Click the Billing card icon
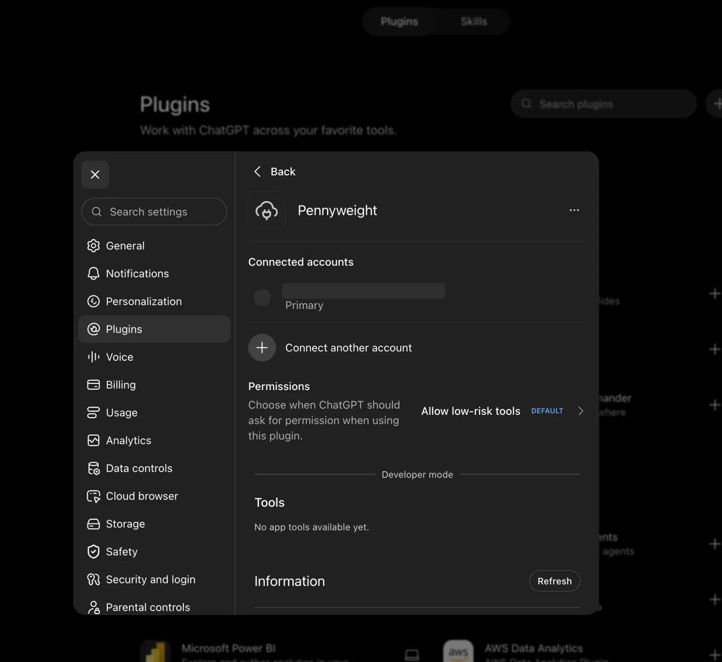The height and width of the screenshot is (662, 722). point(93,385)
